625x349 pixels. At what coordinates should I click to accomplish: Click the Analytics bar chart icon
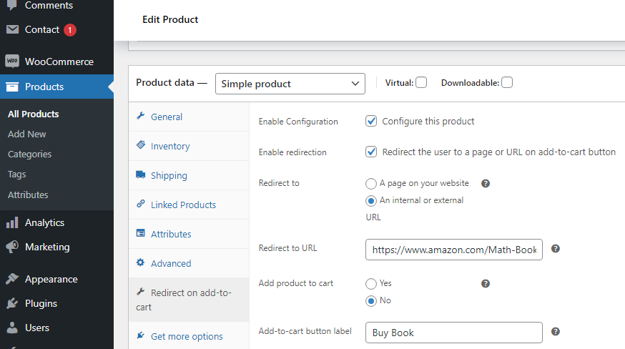[x=12, y=222]
